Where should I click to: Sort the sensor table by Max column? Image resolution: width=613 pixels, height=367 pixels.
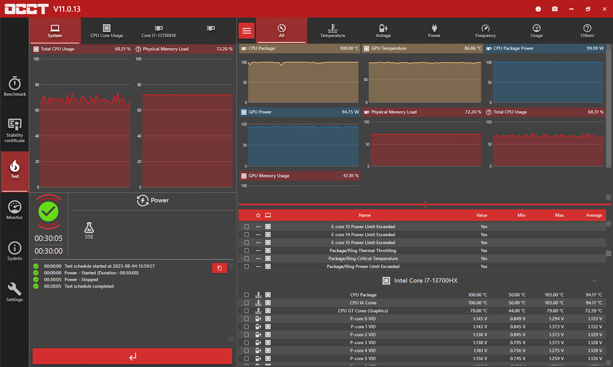click(x=559, y=215)
